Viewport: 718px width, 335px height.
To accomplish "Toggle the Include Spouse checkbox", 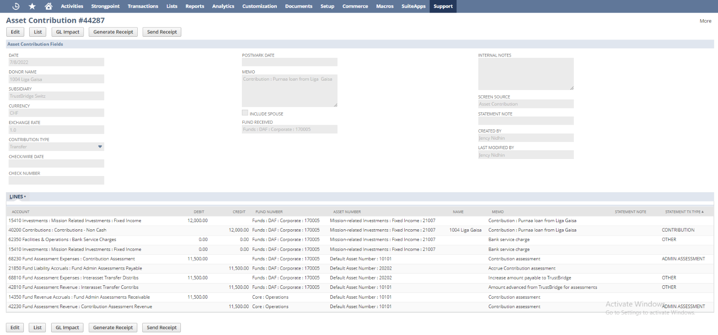I will [245, 113].
